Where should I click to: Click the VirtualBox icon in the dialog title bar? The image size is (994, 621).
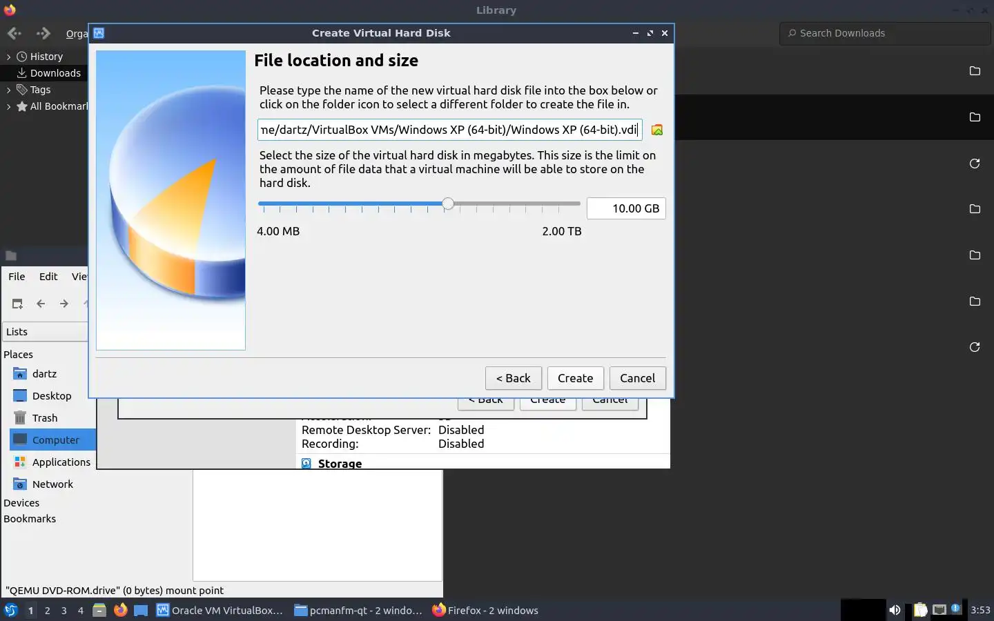tap(99, 33)
